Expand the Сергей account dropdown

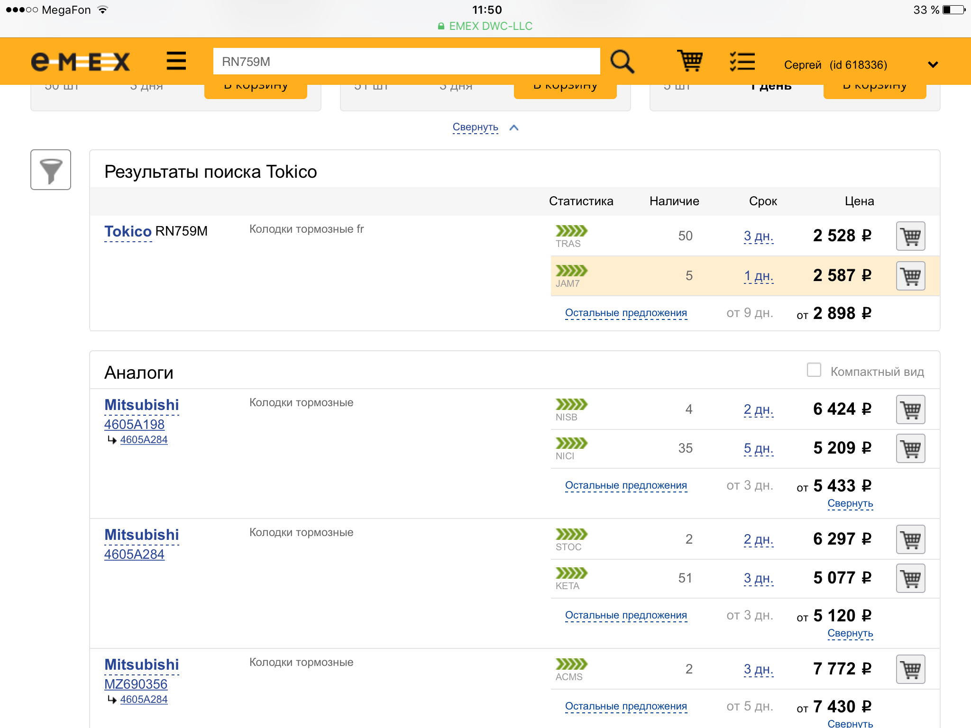pos(933,65)
